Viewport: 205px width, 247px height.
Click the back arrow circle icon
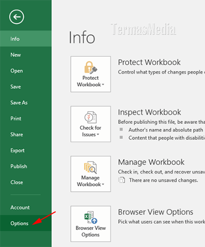tap(16, 17)
